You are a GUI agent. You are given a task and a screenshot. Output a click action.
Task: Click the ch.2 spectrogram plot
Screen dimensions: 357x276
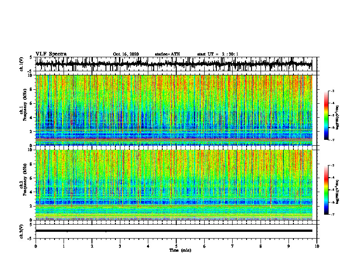point(174,185)
